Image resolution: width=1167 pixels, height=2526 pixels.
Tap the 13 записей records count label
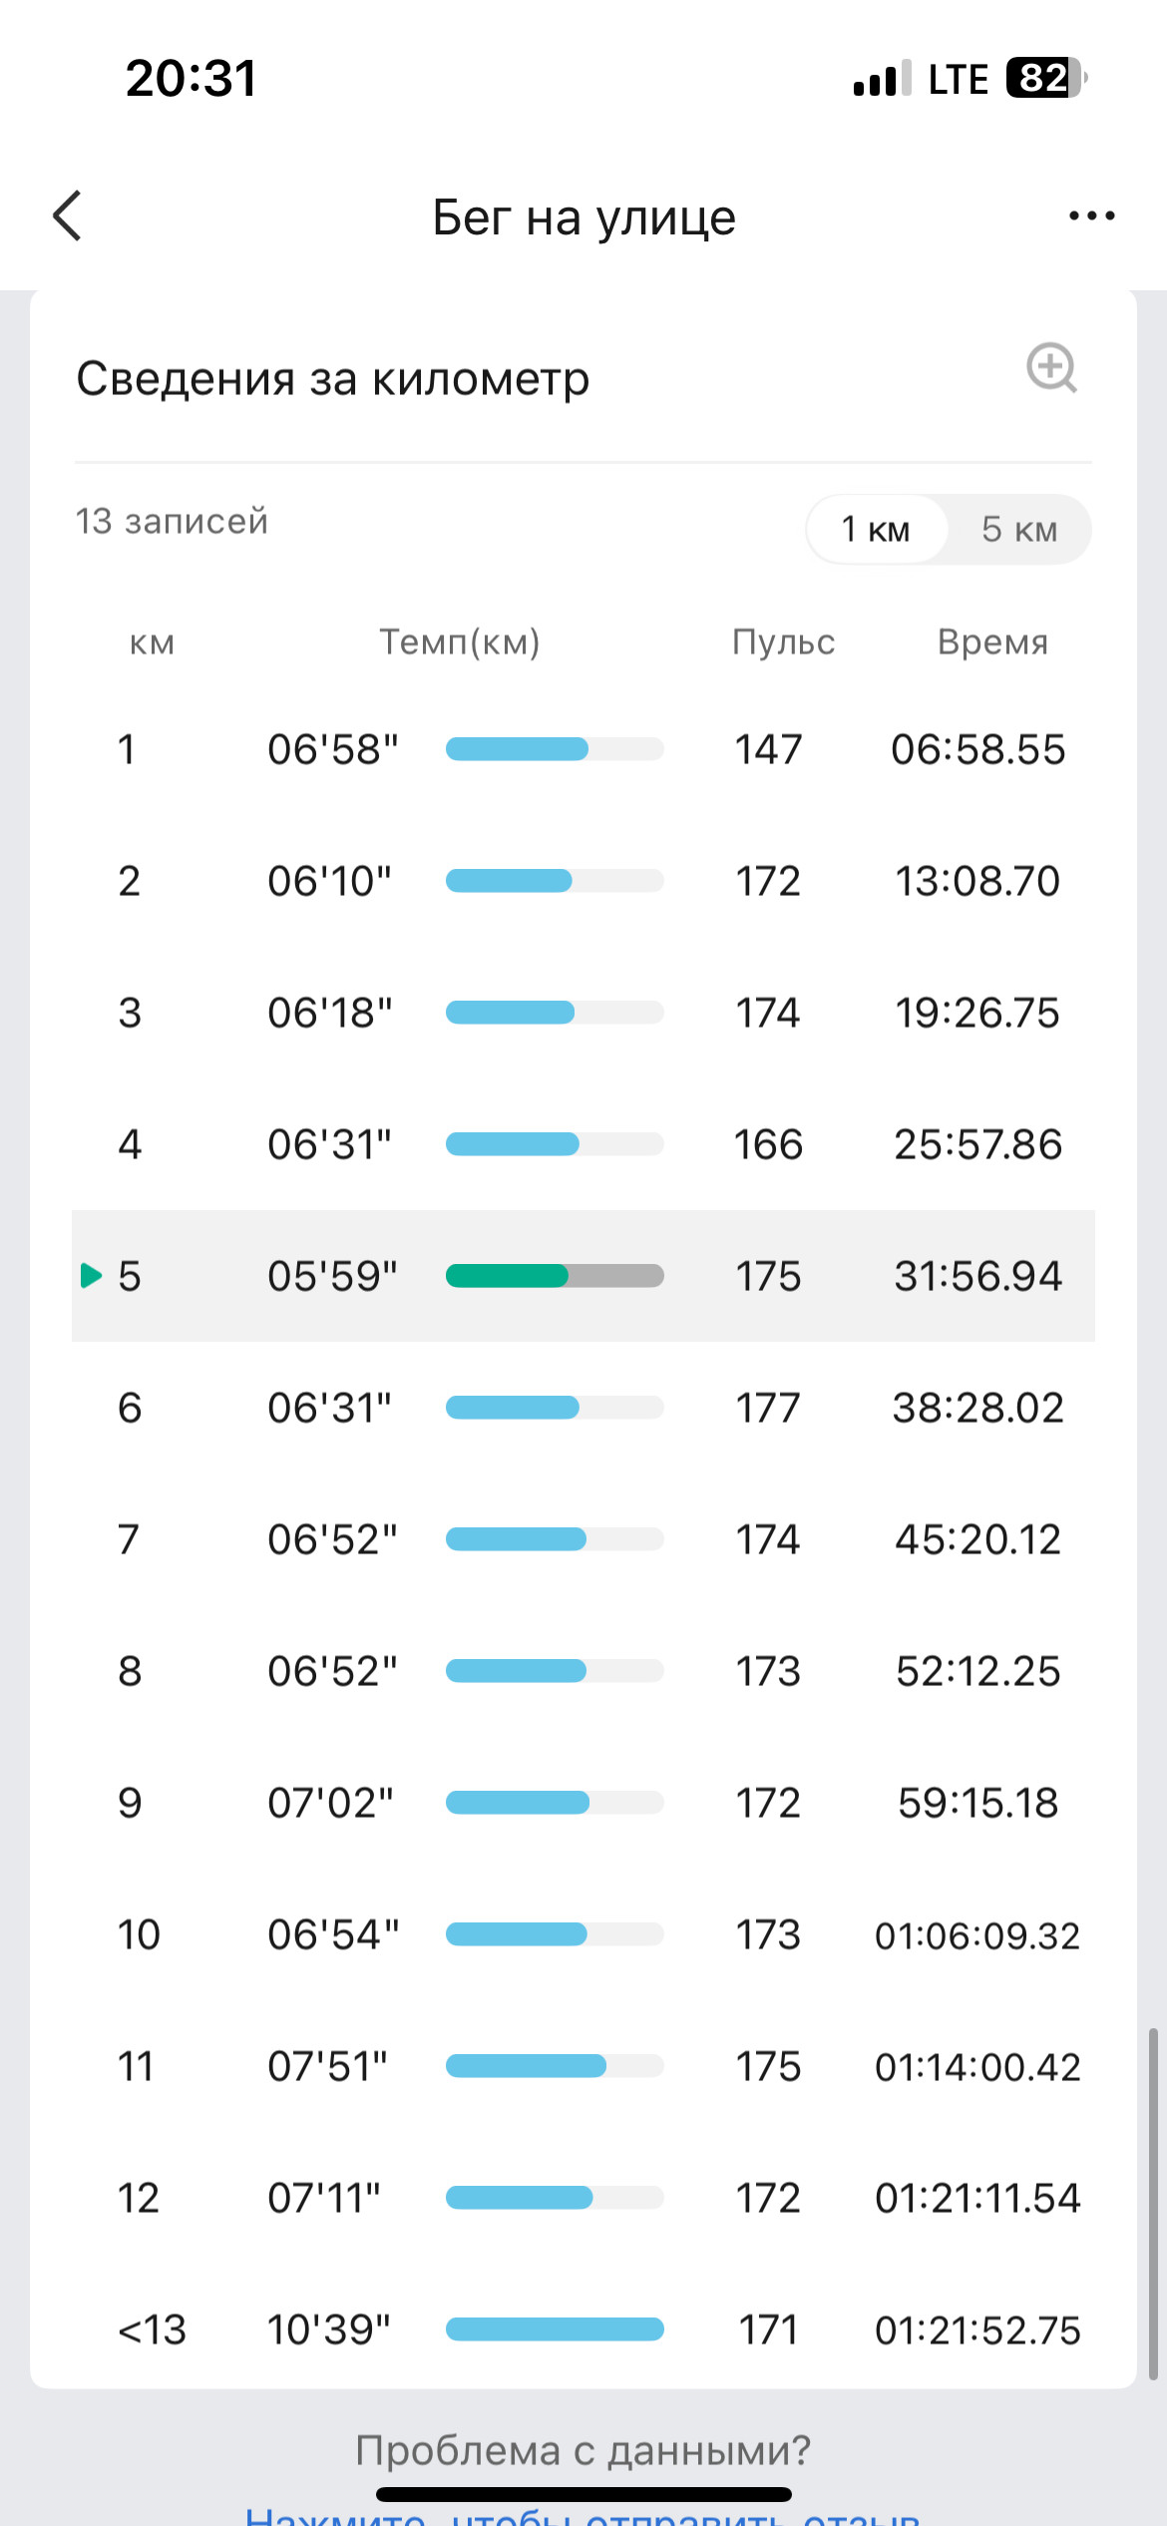click(x=172, y=521)
